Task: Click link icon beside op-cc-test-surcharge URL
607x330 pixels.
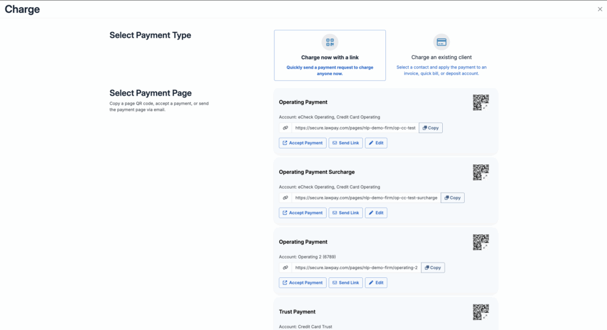Action: 285,198
